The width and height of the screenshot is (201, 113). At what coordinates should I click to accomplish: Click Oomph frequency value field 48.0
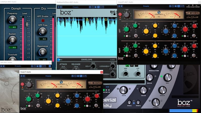click(x=13, y=27)
